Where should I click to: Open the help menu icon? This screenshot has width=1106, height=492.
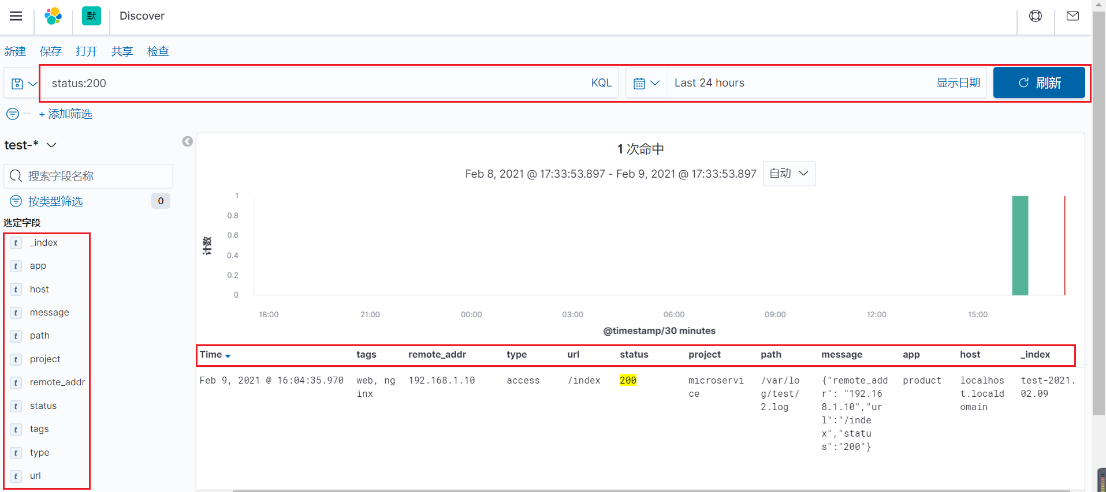1036,16
